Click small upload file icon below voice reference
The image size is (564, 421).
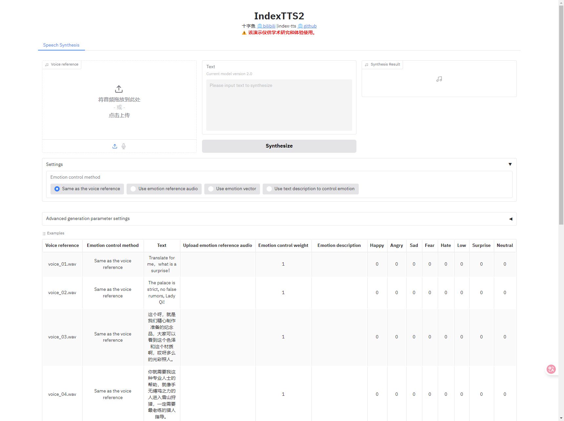pos(115,146)
